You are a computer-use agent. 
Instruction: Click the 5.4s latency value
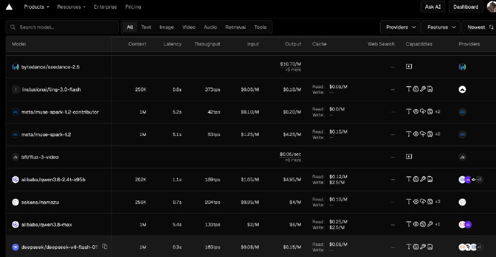coord(177,224)
